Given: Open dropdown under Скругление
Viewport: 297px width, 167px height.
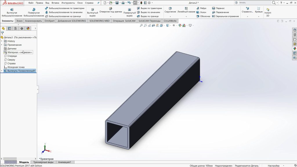Looking at the screenshot, I should [x=170, y=17].
